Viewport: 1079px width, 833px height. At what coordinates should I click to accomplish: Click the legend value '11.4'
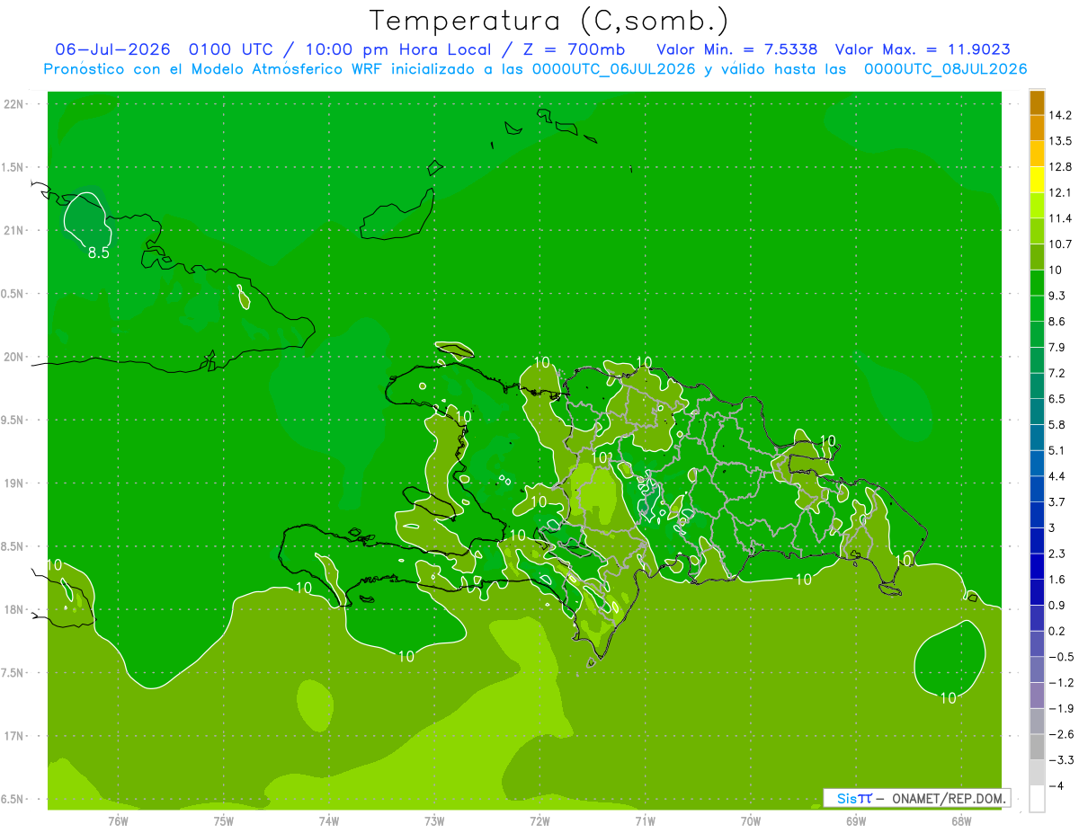tap(1062, 218)
